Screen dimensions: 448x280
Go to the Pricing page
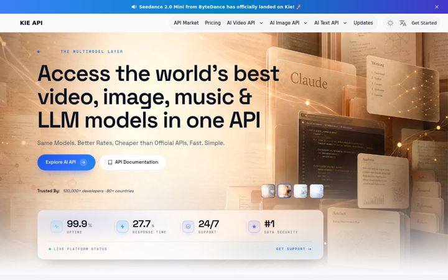coord(213,23)
